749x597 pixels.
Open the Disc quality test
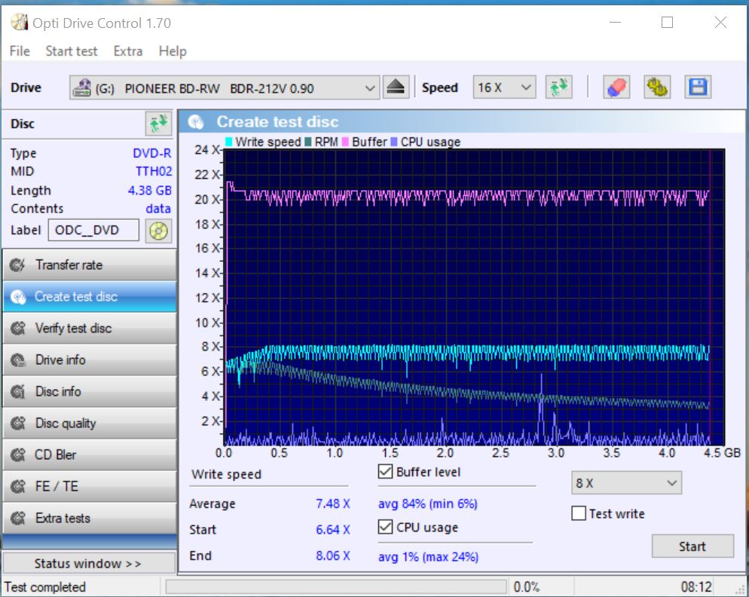(x=89, y=424)
